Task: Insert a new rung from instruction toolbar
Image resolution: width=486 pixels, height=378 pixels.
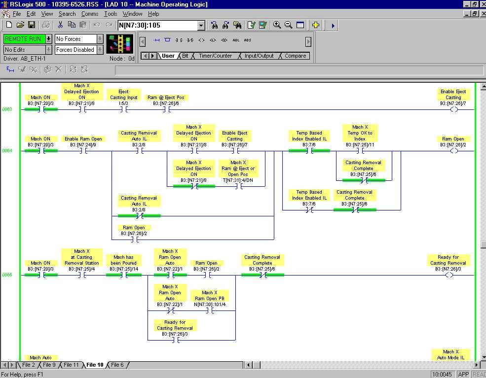Action: pos(156,40)
